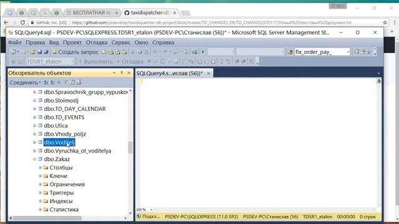Viewport: 399px width, 224px height.
Task: Open the active documents list arrow
Action: pyautogui.click(x=378, y=73)
